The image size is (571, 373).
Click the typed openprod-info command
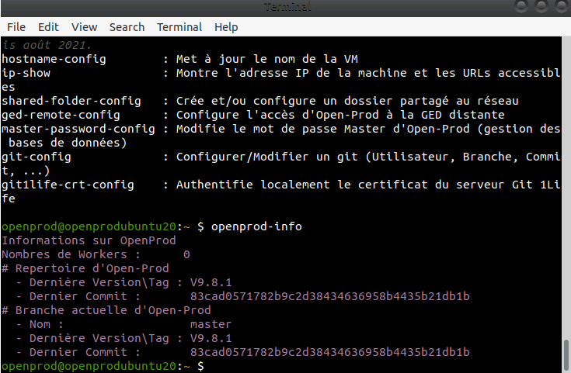pyautogui.click(x=256, y=226)
